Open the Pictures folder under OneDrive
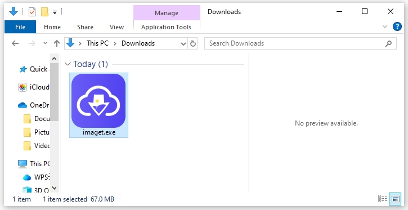408x210 pixels. pos(42,132)
